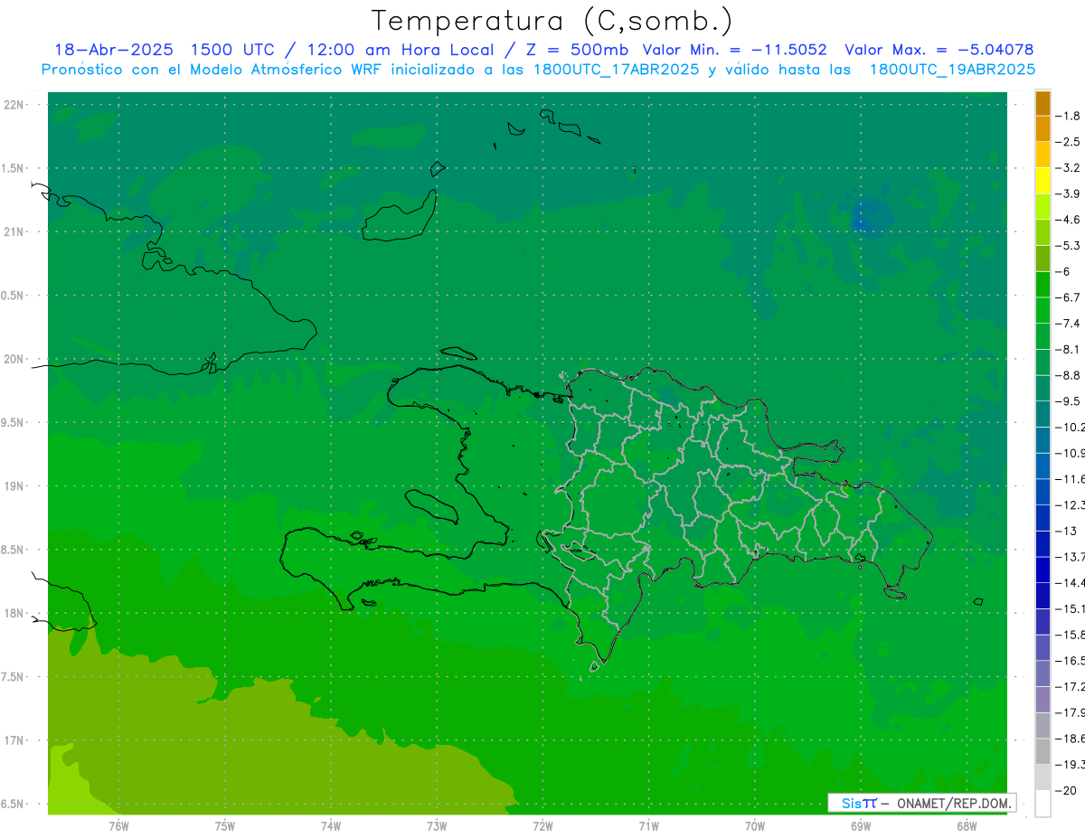Click the "0.5N" latitude label
The height and width of the screenshot is (838, 1085).
(x=14, y=296)
